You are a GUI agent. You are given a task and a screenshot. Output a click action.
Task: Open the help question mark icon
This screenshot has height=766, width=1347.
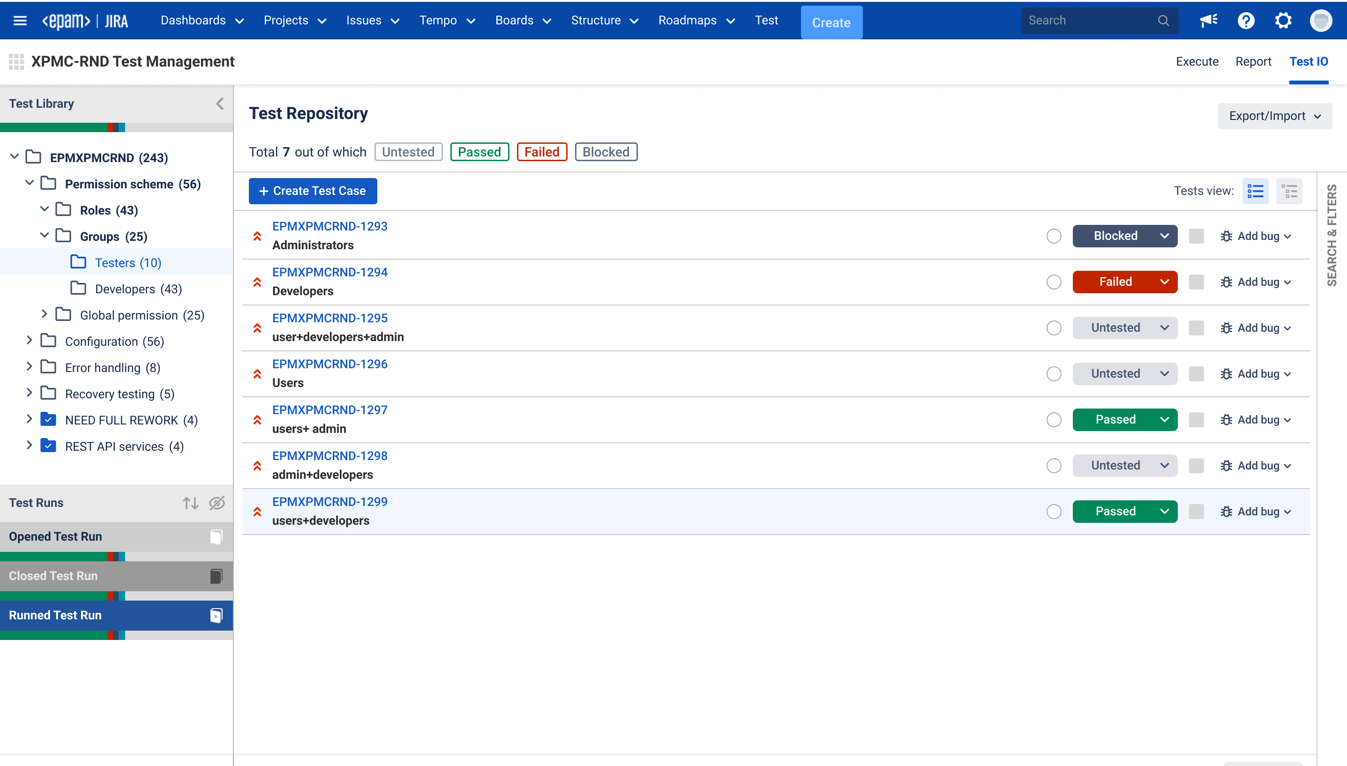click(x=1245, y=21)
